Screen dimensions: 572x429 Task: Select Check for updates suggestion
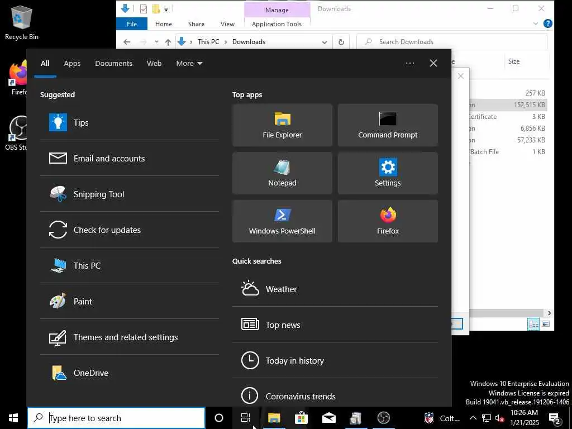[x=130, y=230]
